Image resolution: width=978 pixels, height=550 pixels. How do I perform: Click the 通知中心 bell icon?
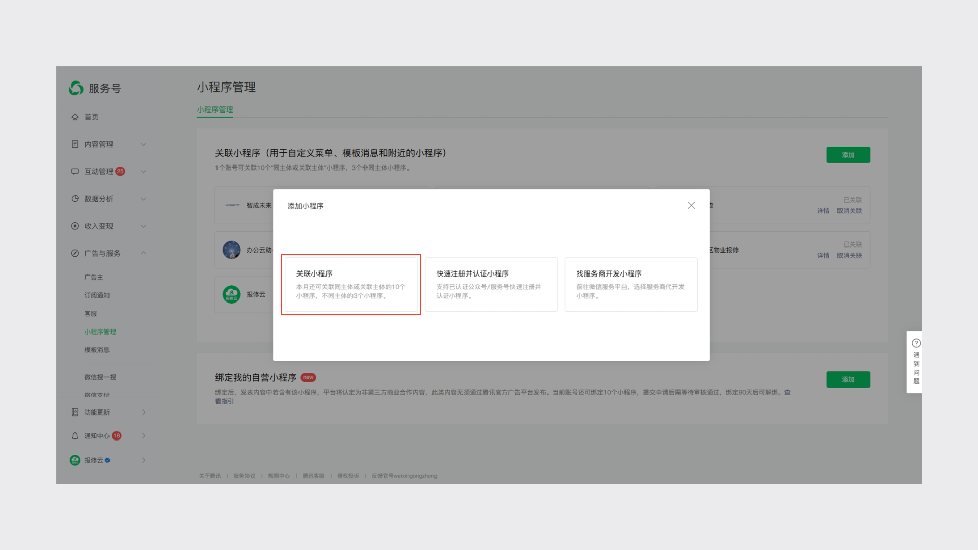[75, 436]
